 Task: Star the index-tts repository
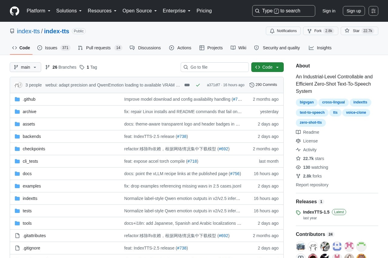click(x=360, y=31)
